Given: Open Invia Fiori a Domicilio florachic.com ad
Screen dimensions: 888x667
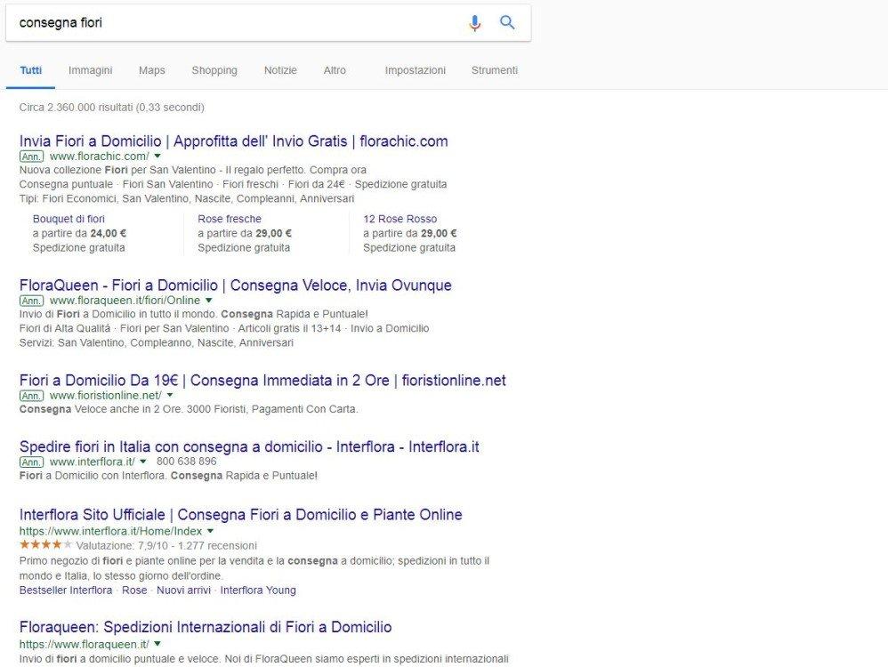Looking at the screenshot, I should tap(233, 141).
